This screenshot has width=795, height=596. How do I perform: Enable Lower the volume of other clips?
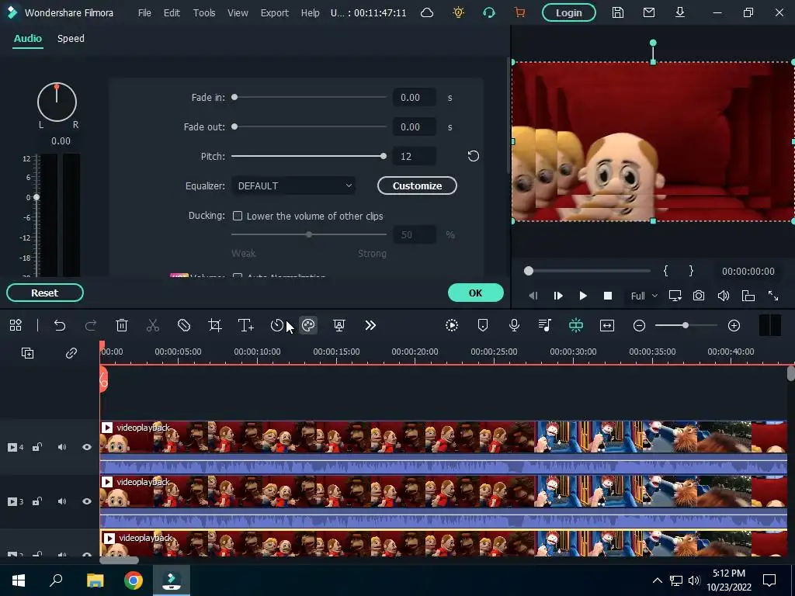tap(238, 216)
